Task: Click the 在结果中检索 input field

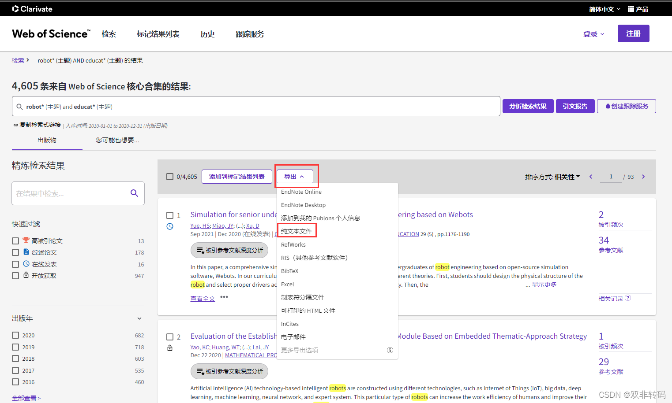Action: click(x=71, y=193)
